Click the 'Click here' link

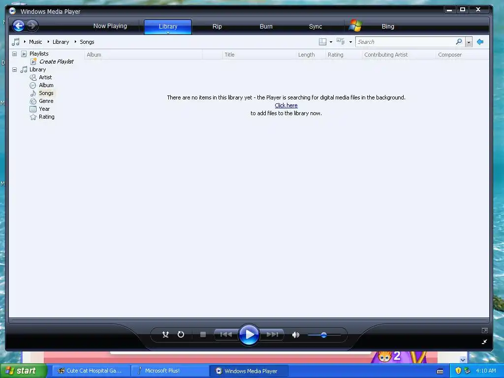(286, 105)
